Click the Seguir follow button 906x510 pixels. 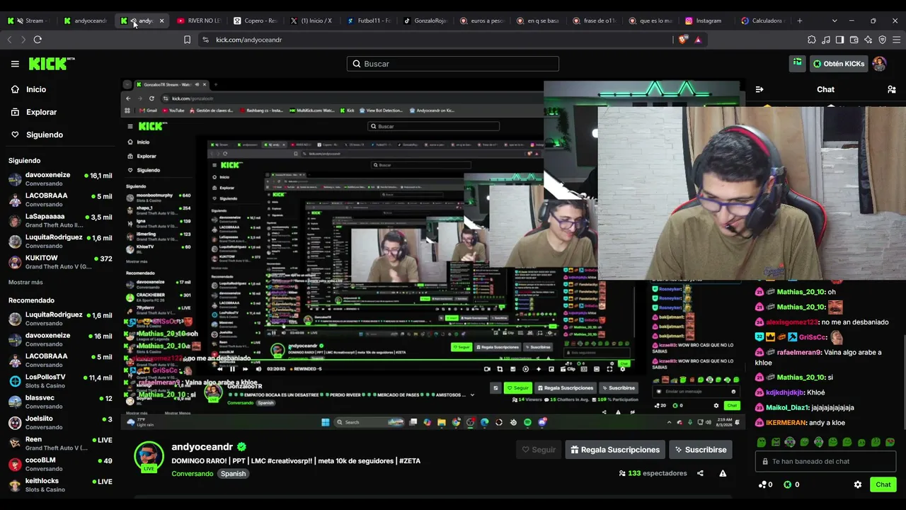point(539,450)
